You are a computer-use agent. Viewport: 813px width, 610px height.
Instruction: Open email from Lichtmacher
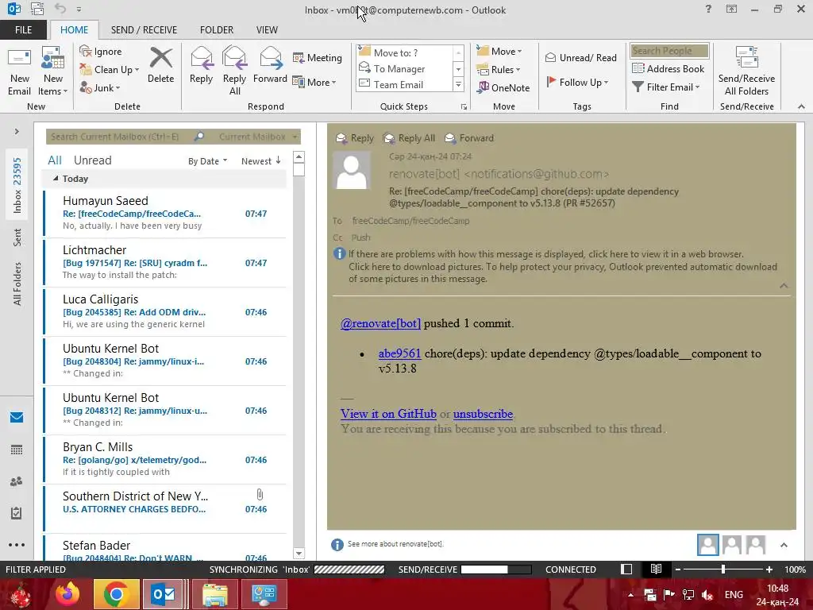(165, 262)
